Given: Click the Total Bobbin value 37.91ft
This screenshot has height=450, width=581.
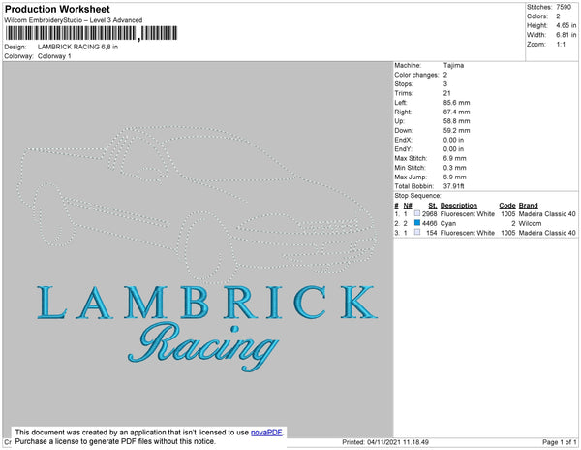Looking at the screenshot, I should [x=454, y=186].
